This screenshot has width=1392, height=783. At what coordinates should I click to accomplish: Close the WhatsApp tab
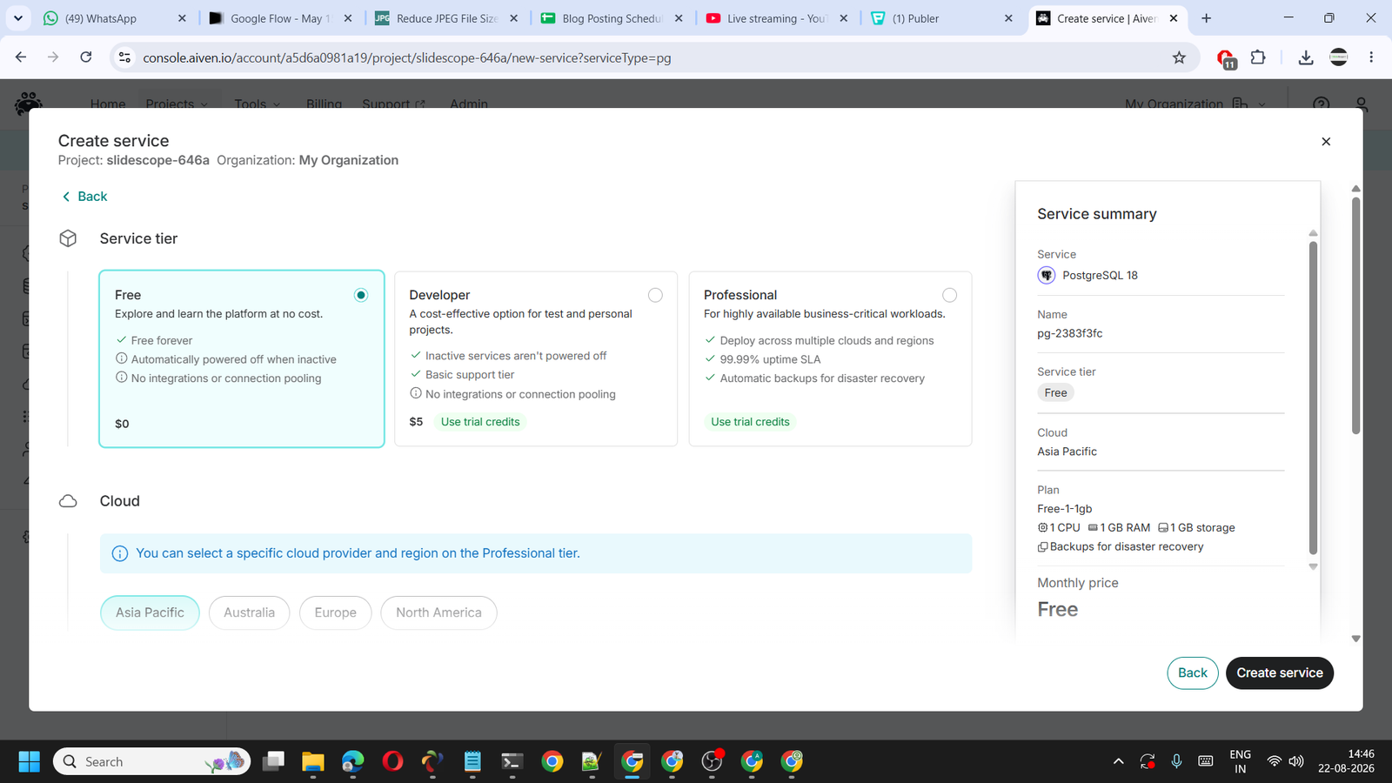(182, 18)
